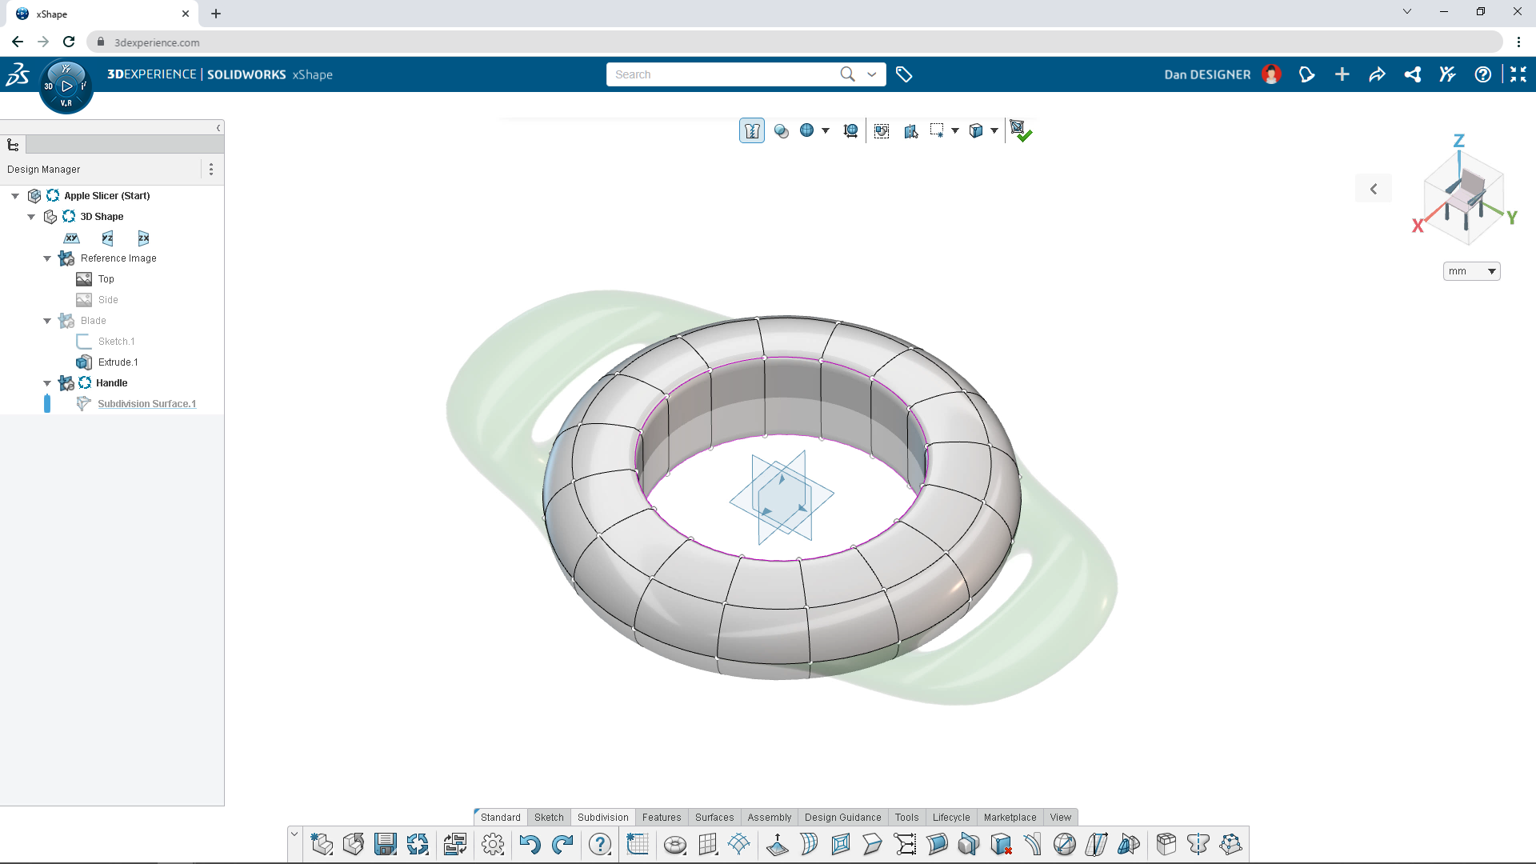
Task: Expand the selection type dropdown in viewport toolbar
Action: tap(957, 130)
